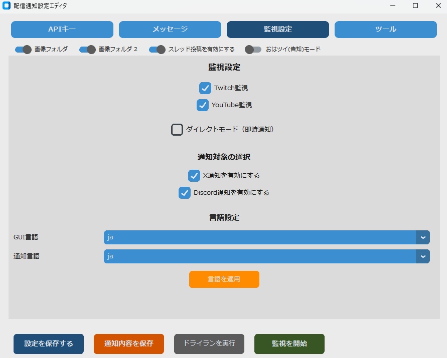
Task: Click the app icon in the title bar
Action: click(7, 6)
